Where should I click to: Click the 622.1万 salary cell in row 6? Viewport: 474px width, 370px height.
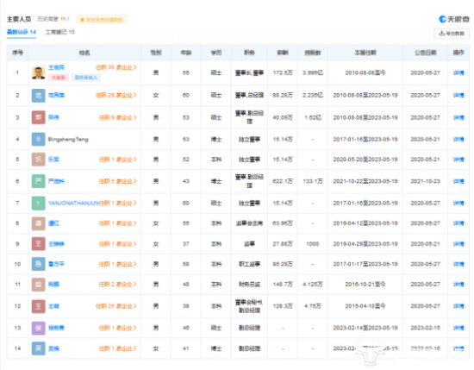click(x=283, y=181)
